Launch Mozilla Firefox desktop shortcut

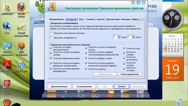coord(21,10)
